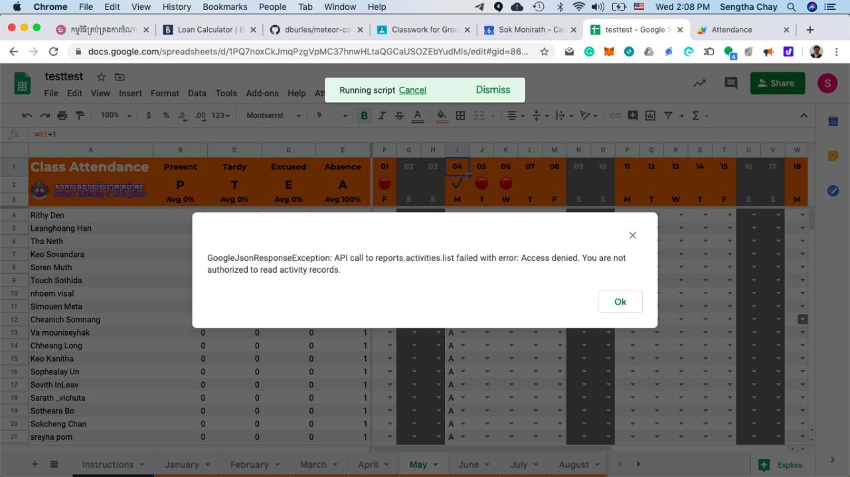Go to Sheets home icon
This screenshot has width=850, height=477.
[x=23, y=84]
